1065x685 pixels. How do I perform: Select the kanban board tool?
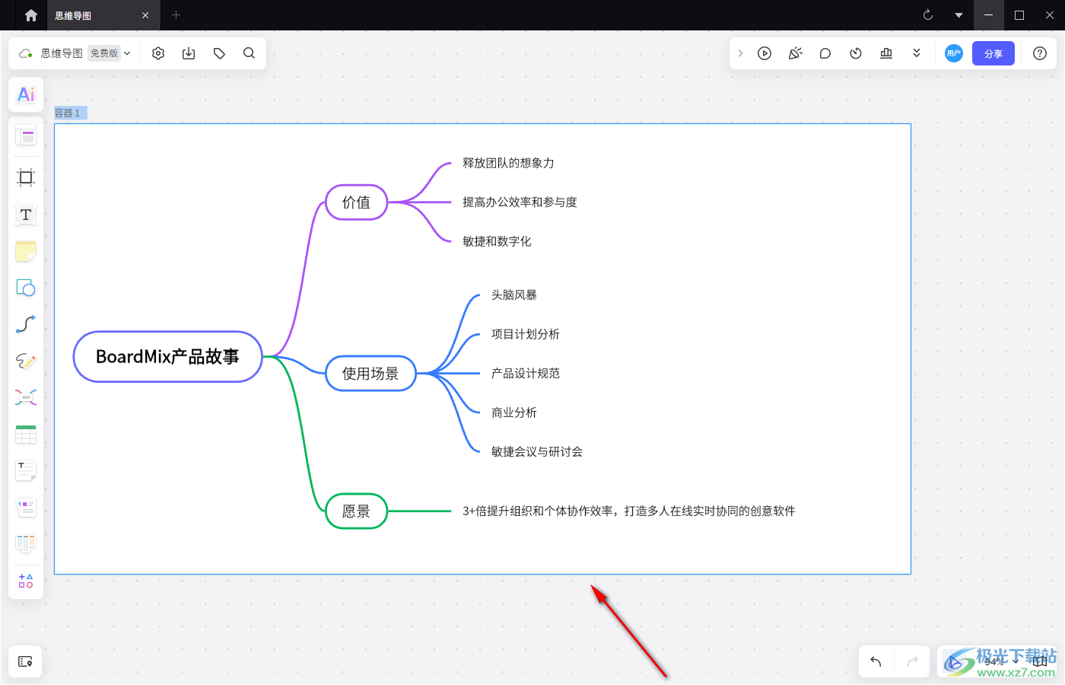point(26,543)
